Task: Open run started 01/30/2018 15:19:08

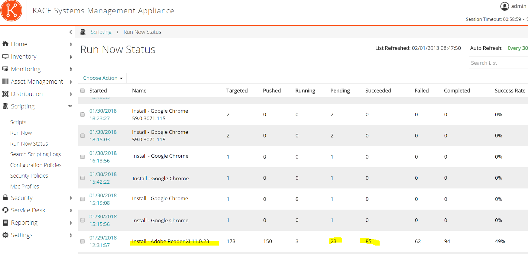Action: pyautogui.click(x=103, y=199)
